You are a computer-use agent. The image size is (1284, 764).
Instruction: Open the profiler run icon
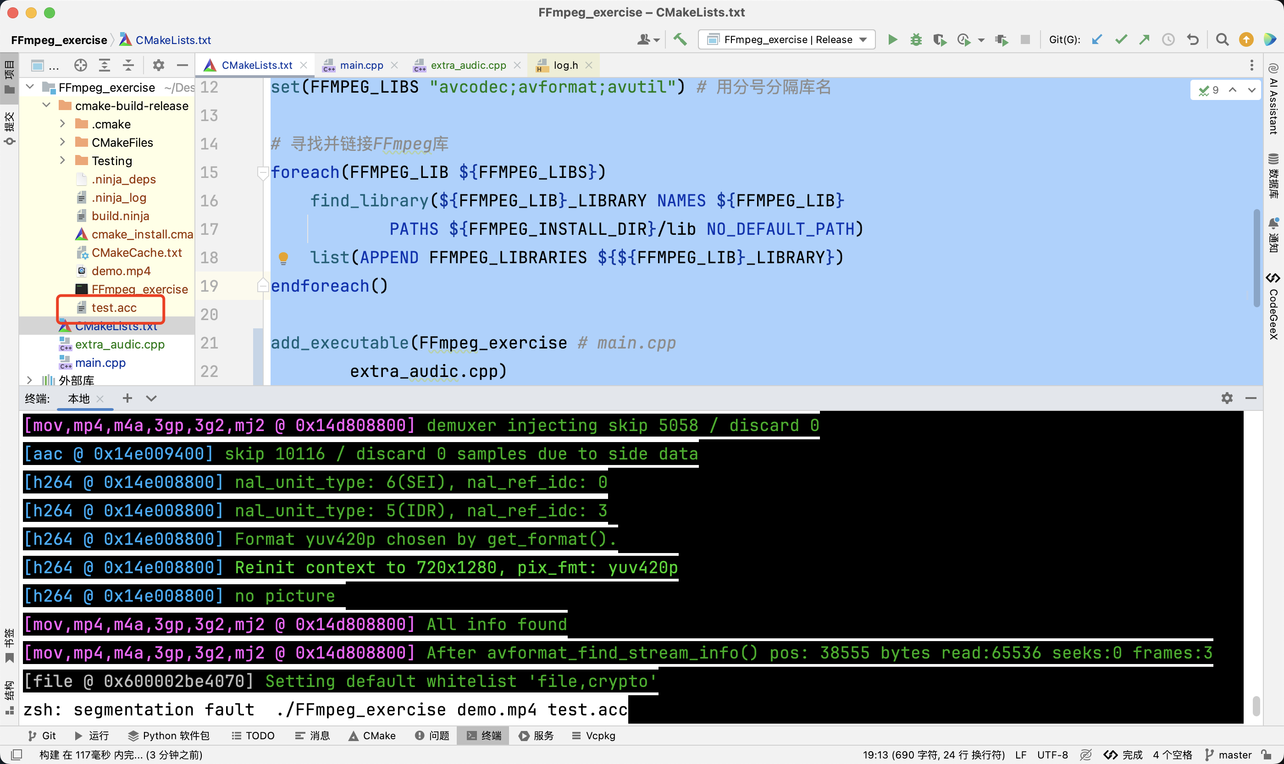click(x=963, y=39)
